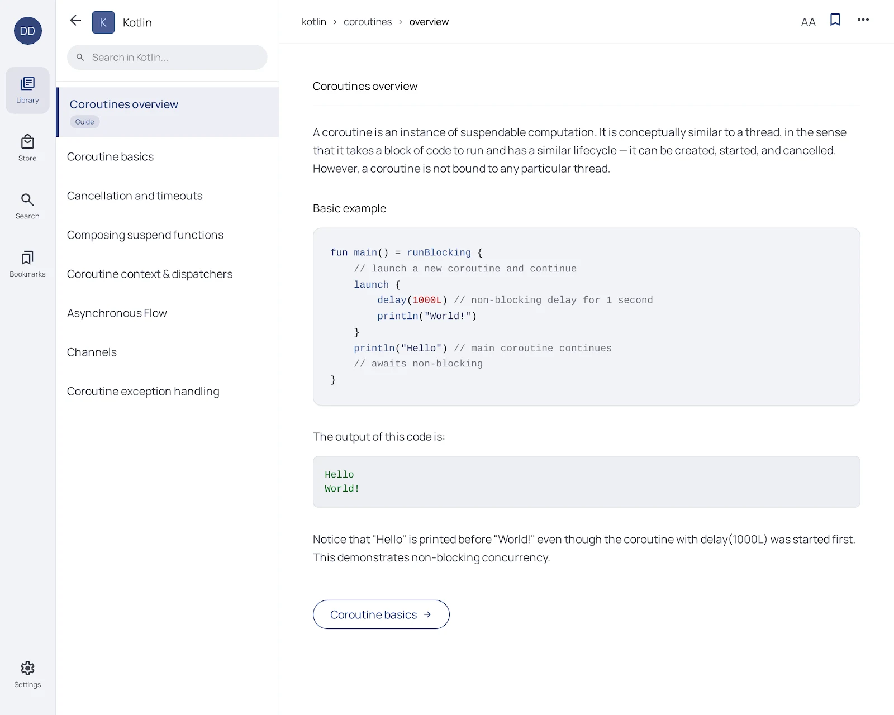This screenshot has height=715, width=894.
Task: Click the Coroutine basics next-page button
Action: coord(381,614)
